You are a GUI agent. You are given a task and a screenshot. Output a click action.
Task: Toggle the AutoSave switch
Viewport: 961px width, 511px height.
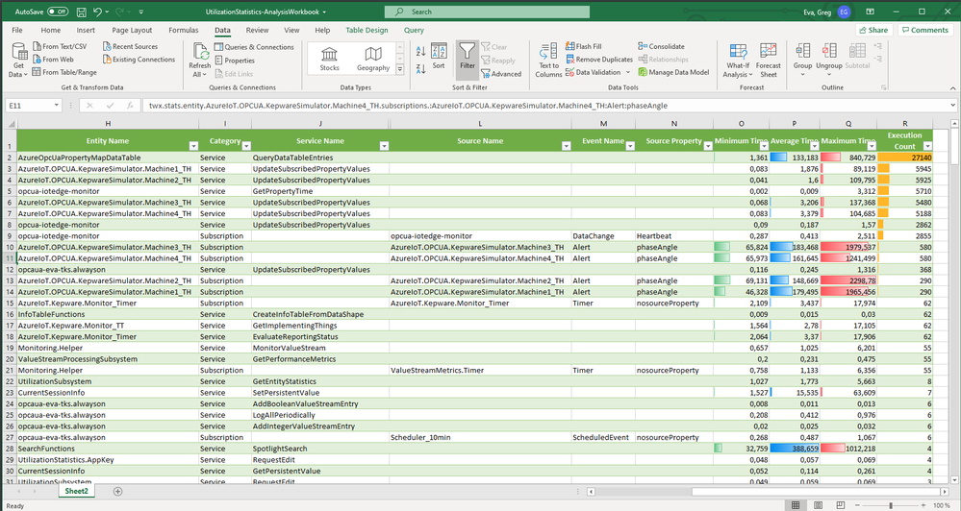58,12
